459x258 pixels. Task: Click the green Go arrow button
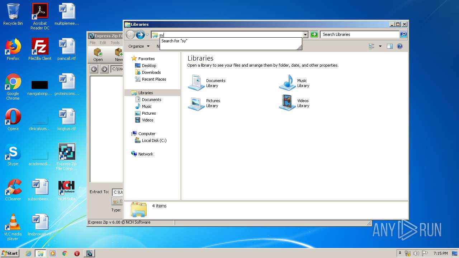pyautogui.click(x=314, y=34)
